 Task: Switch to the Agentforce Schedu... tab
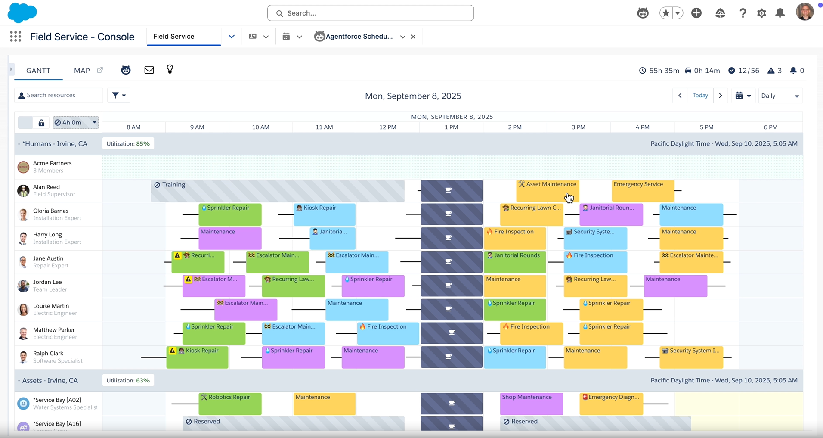point(354,37)
